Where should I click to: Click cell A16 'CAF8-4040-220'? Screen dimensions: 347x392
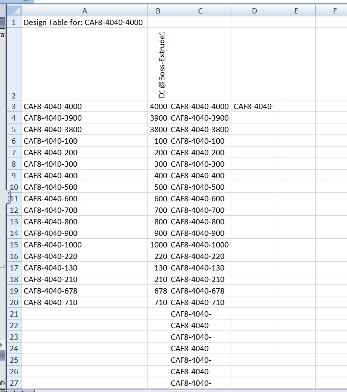tap(85, 256)
